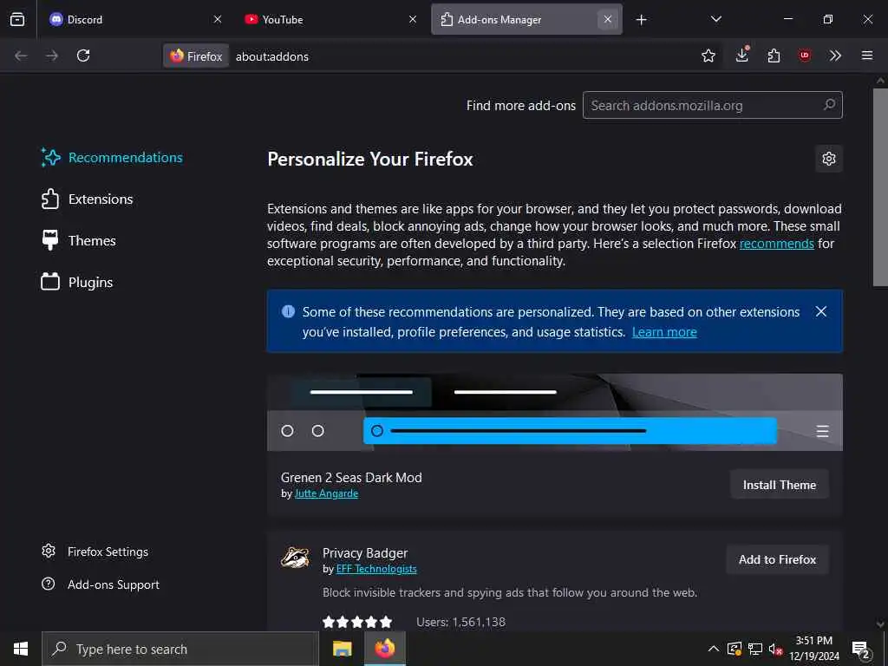This screenshot has height=666, width=888.
Task: Close the YouTube tab
Action: click(x=413, y=19)
